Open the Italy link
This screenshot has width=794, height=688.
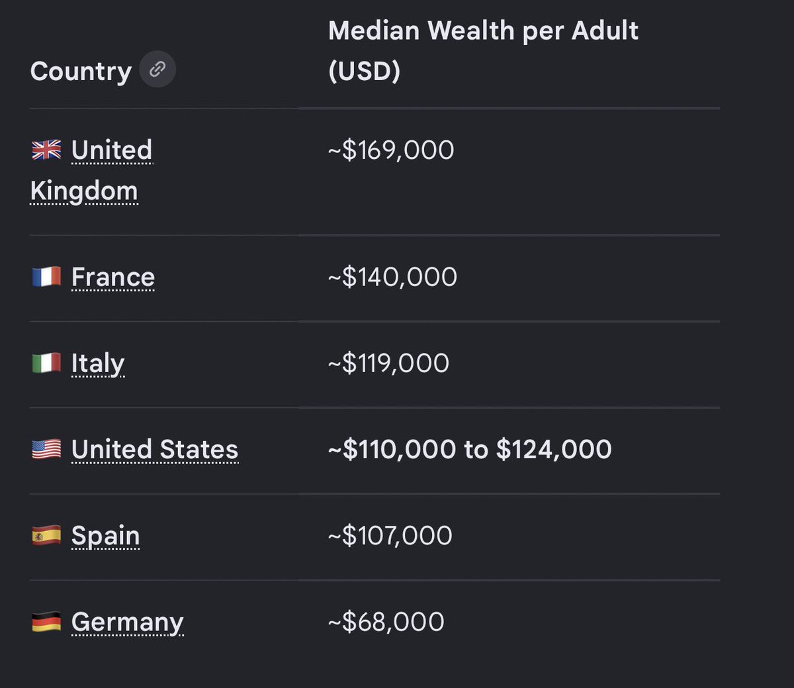[98, 364]
